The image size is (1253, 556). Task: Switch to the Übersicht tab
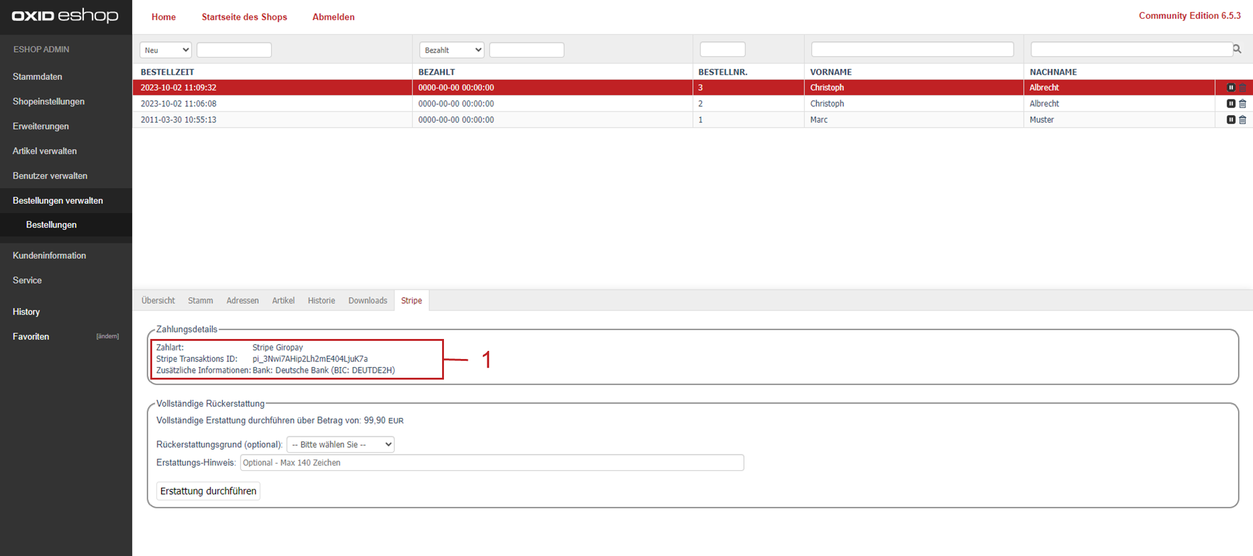coord(158,301)
